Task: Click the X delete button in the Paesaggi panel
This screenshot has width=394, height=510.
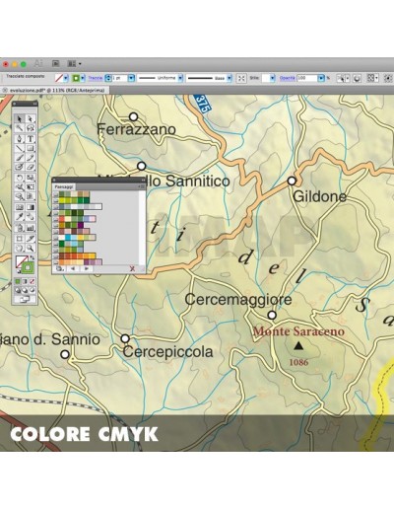Action: (132, 268)
